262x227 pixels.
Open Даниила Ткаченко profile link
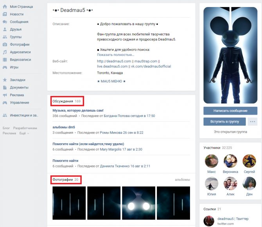pyautogui.click(x=115, y=166)
